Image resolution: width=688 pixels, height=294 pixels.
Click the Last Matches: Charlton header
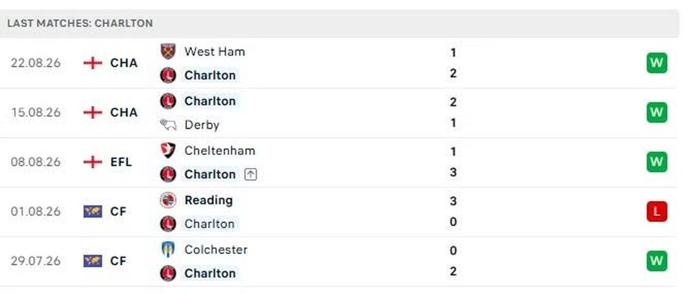[x=80, y=23]
